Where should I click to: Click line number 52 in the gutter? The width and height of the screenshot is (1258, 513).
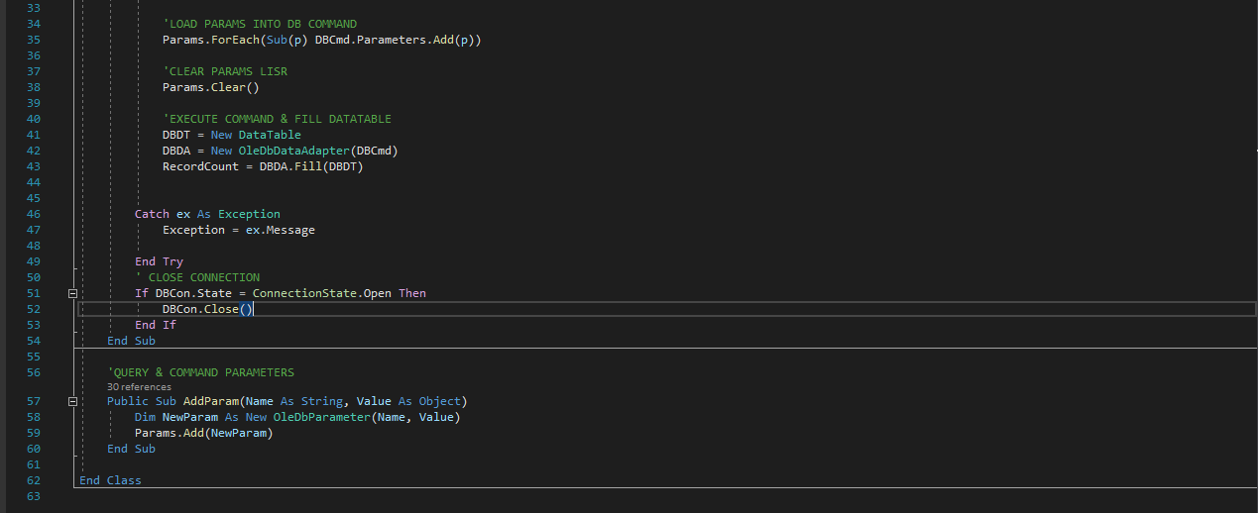click(x=34, y=309)
